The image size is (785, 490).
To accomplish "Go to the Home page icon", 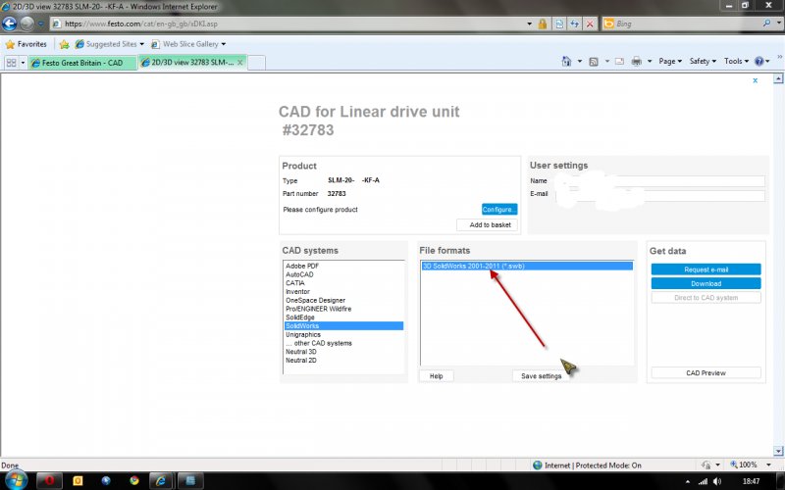I will 566,61.
